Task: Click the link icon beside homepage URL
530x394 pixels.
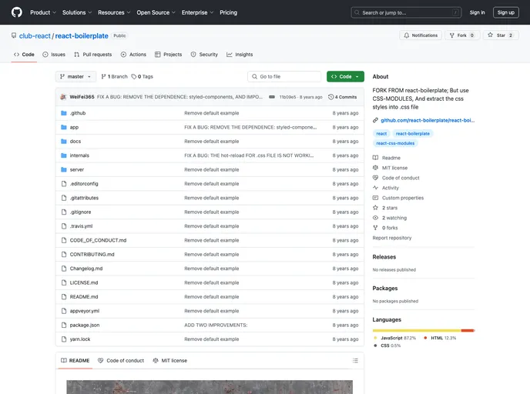Action: [x=375, y=120]
